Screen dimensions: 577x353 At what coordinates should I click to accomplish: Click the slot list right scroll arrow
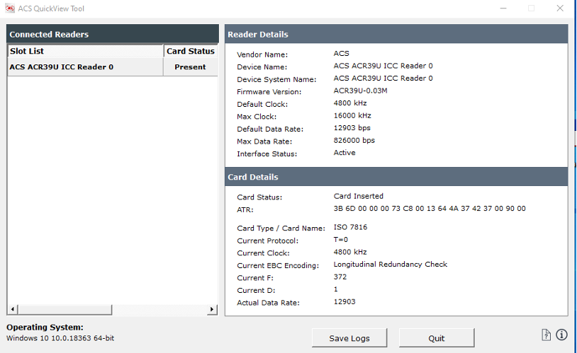pos(212,309)
